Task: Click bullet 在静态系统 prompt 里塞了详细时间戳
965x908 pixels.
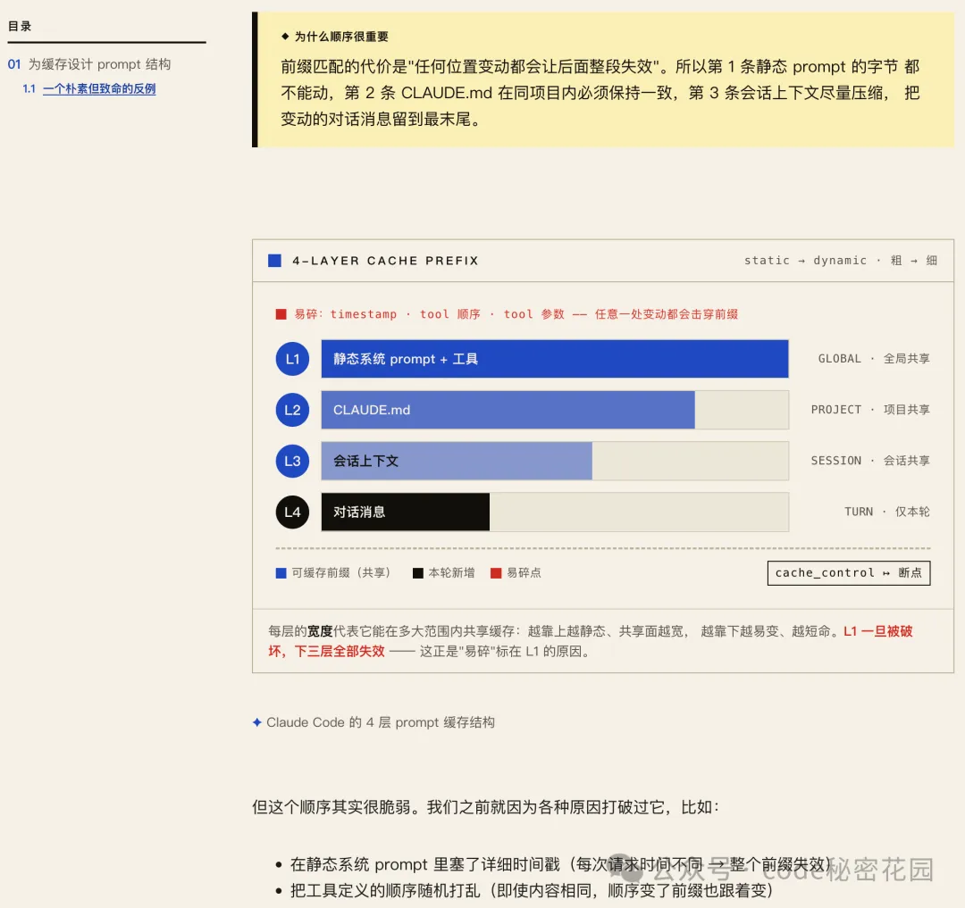Action: (x=561, y=864)
